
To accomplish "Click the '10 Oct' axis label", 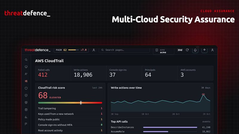I will pos(145,114).
